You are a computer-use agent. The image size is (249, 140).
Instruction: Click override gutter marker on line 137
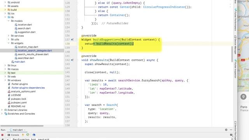[72, 40]
